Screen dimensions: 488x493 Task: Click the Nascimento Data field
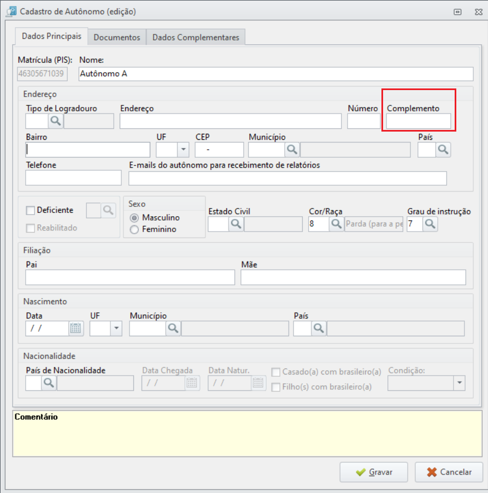coord(47,329)
